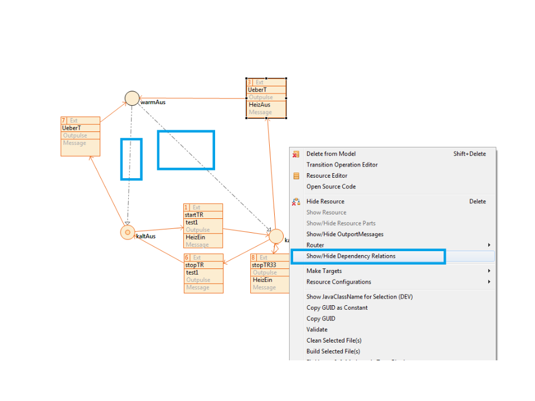Click Copy GUID as Constant
This screenshot has height=401, width=535.
point(337,308)
